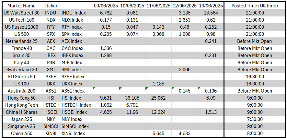Select the value 0.145
Image resolution: width=287 pixels, height=138 pixels.
[x=185, y=91]
